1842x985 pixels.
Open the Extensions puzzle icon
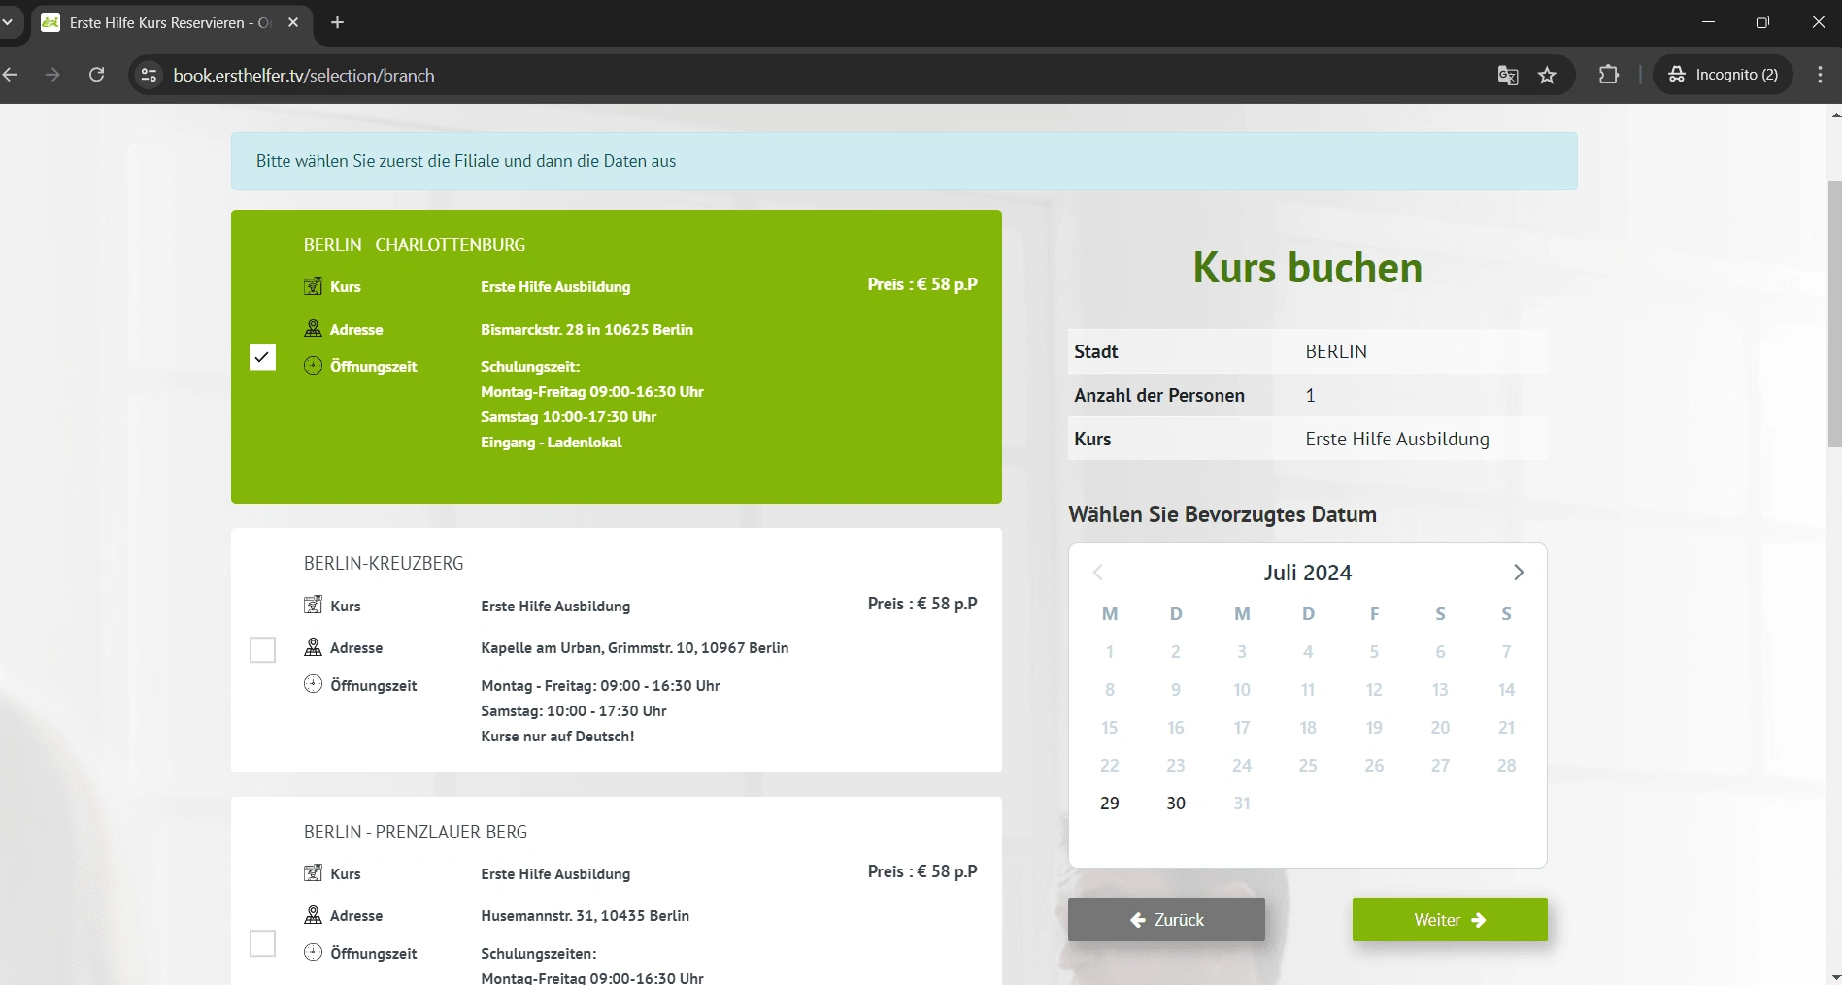pos(1609,75)
